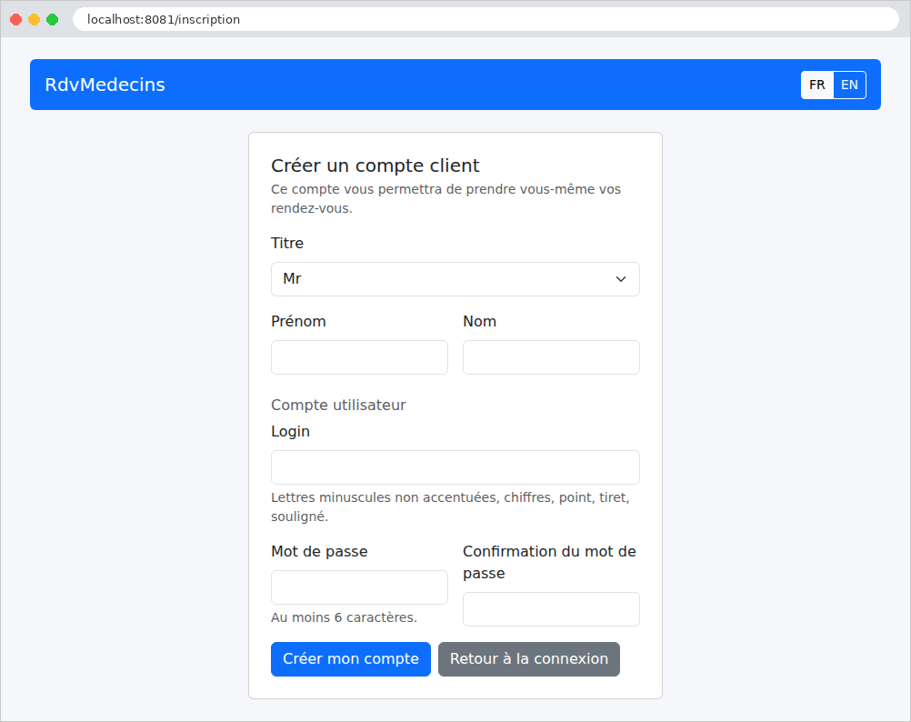Screen dimensions: 911x722
Task: Click the 'Compte utilisateur' section label
Action: 339,405
